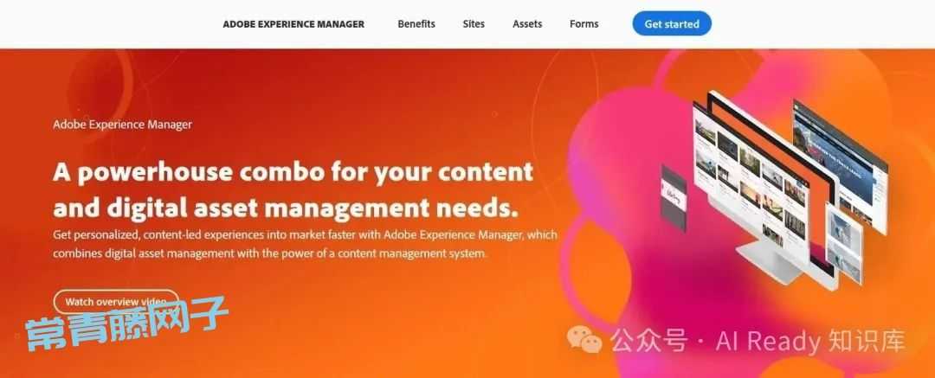This screenshot has height=378, width=935.
Task: Click the 'and digital asset management needs.' heading line
Action: point(285,207)
